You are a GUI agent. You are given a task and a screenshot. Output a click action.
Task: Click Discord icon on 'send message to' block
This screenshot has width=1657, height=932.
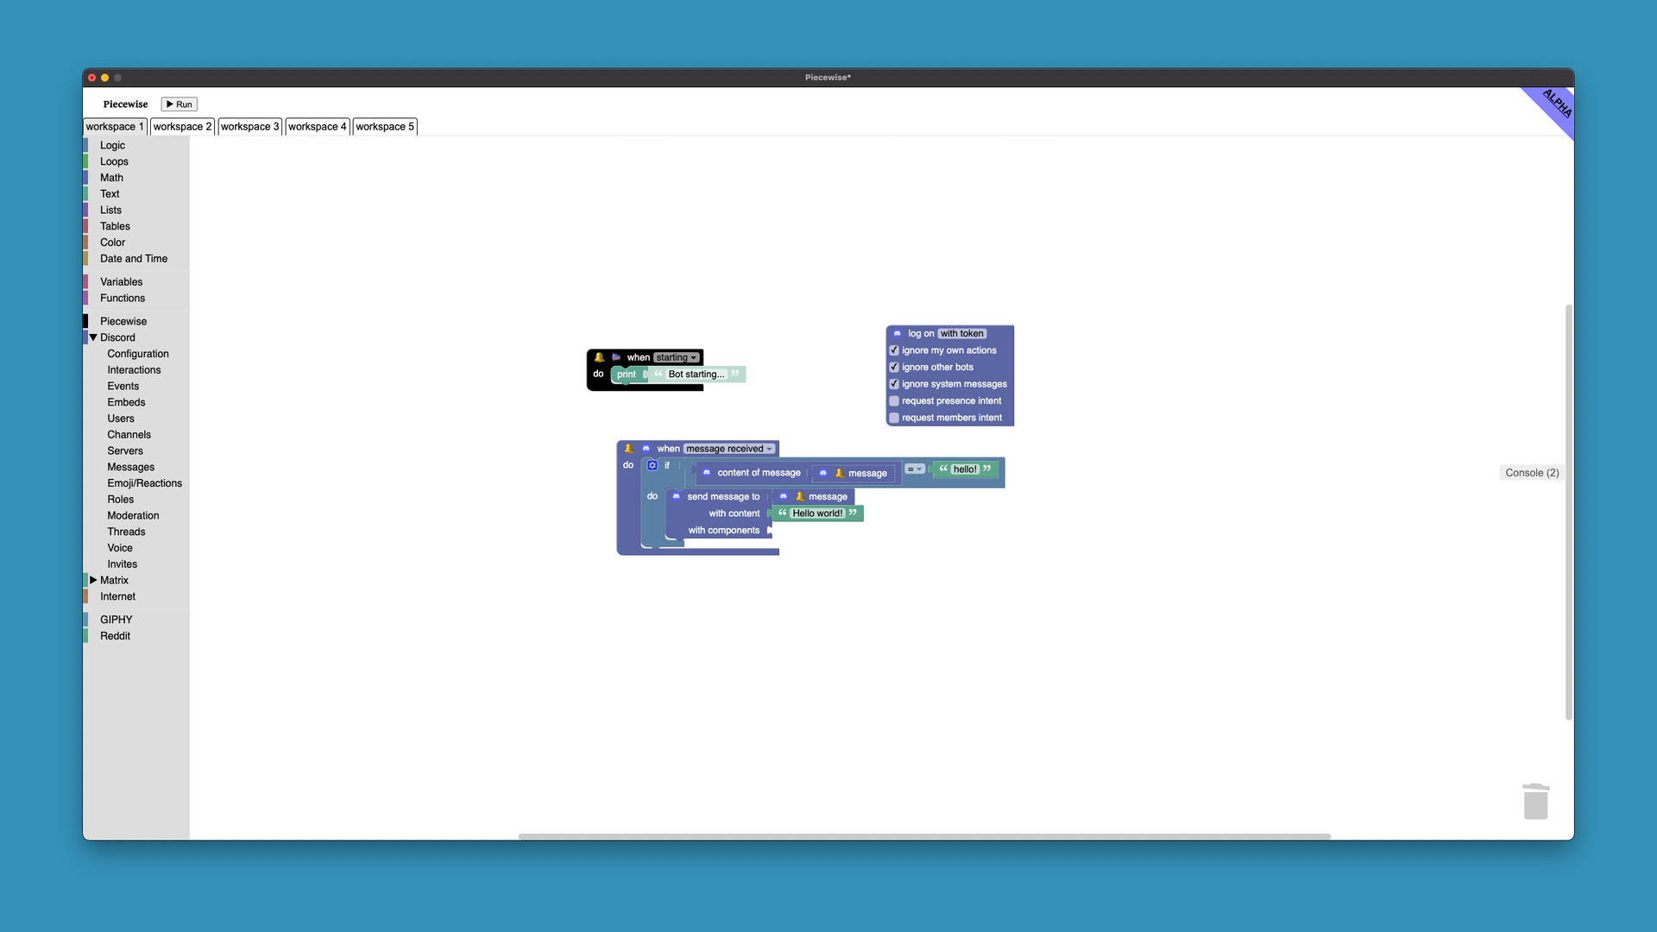(x=676, y=496)
